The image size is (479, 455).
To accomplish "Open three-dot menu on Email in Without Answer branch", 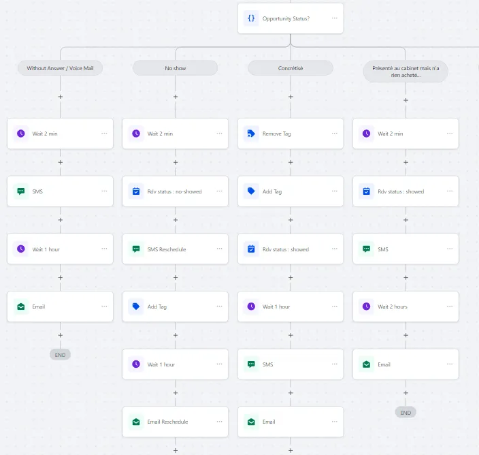I will click(104, 307).
